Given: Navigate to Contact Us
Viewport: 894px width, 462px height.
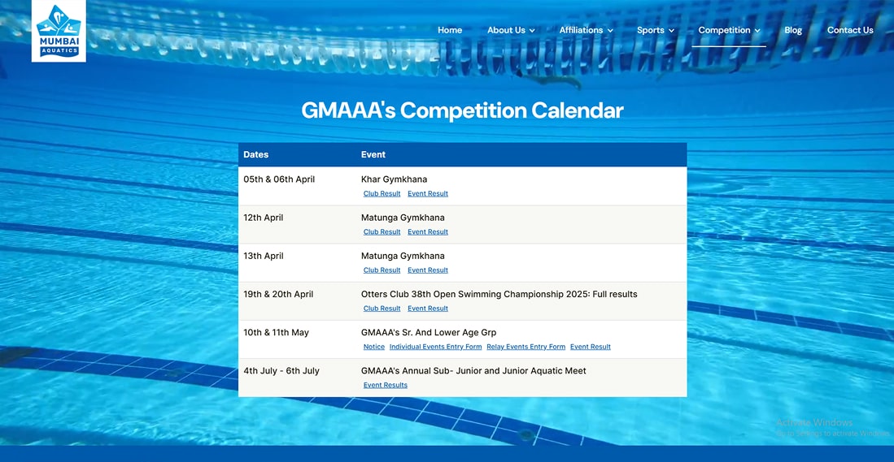Looking at the screenshot, I should click(x=850, y=30).
